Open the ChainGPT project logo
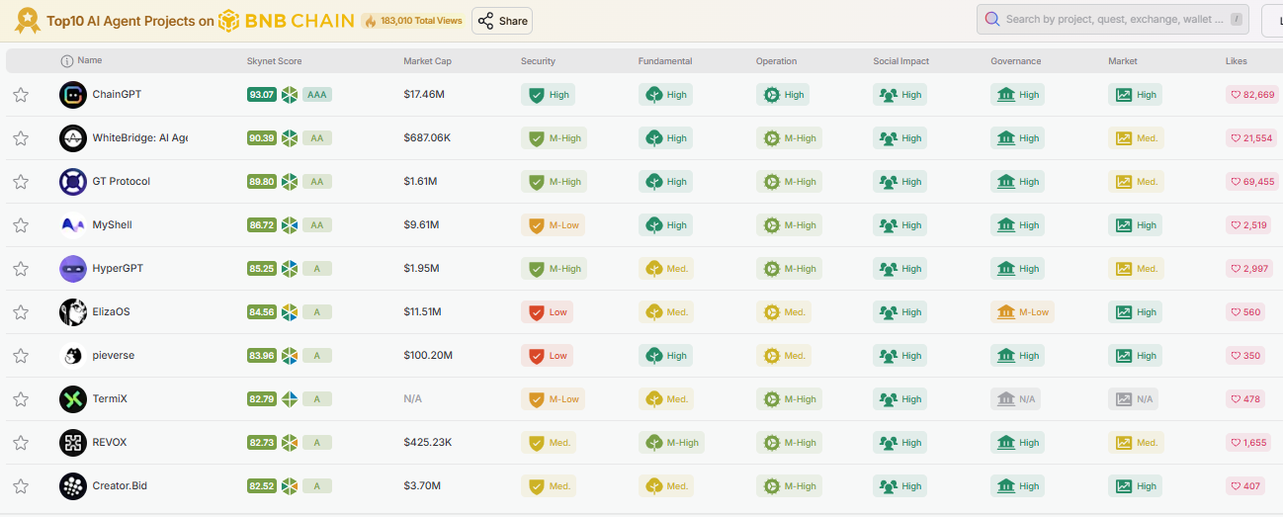 (x=73, y=95)
